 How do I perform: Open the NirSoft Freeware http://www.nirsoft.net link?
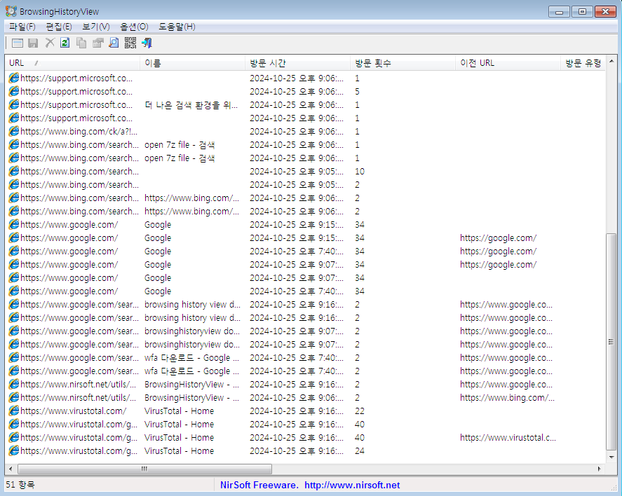(310, 485)
